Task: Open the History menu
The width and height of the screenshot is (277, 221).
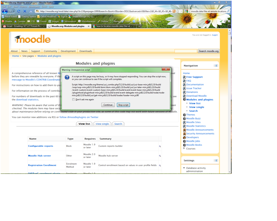Action: 23,6
